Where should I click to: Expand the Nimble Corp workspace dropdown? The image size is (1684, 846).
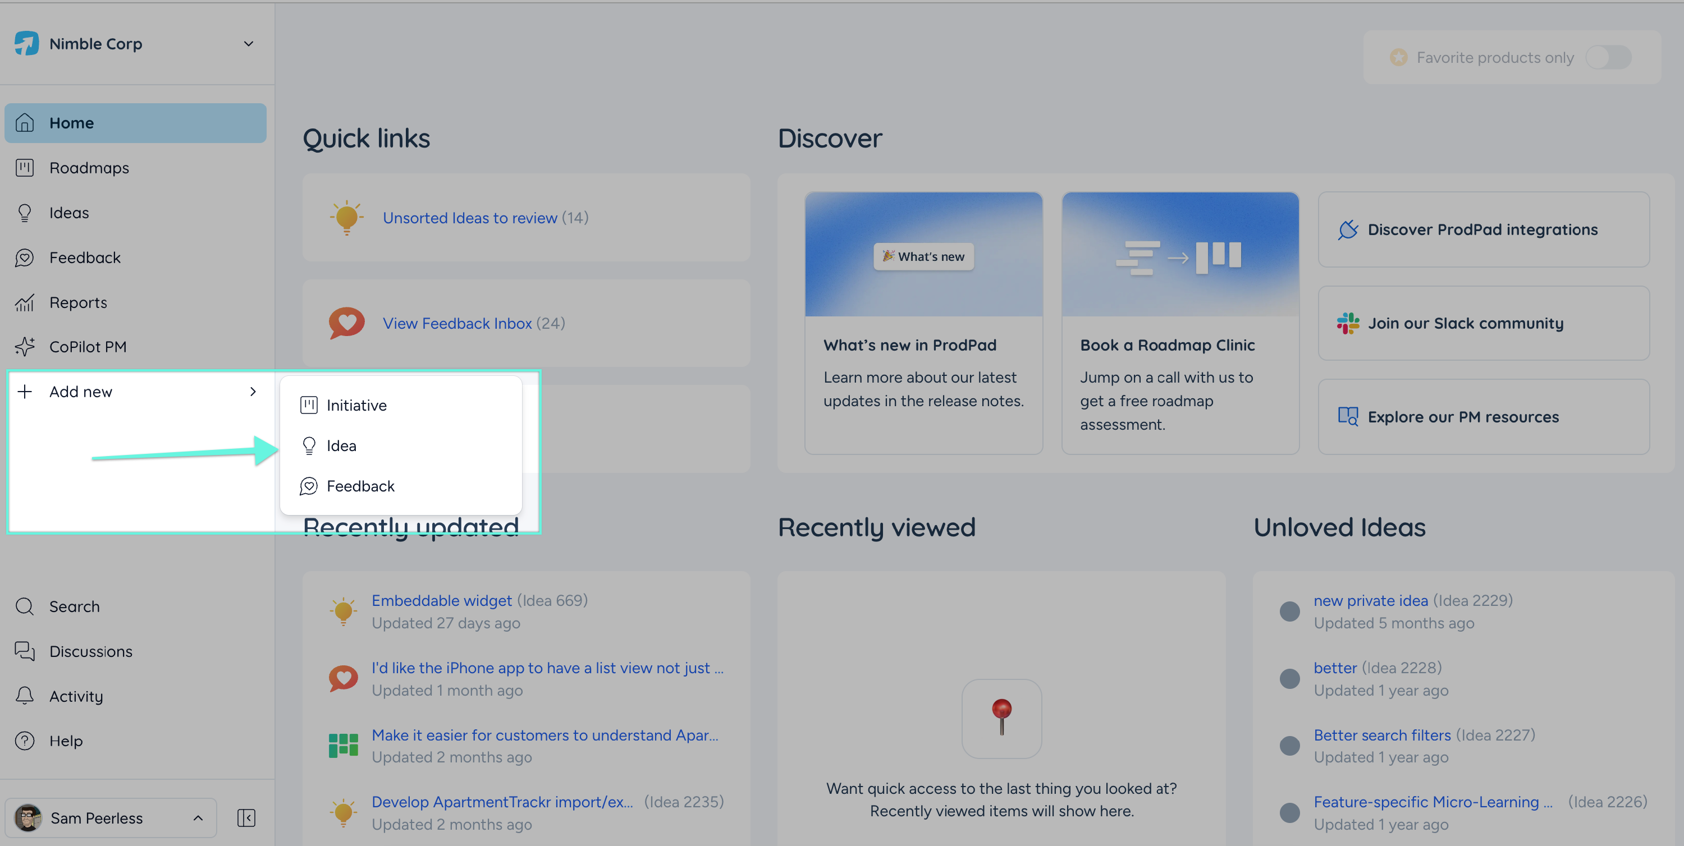(249, 44)
